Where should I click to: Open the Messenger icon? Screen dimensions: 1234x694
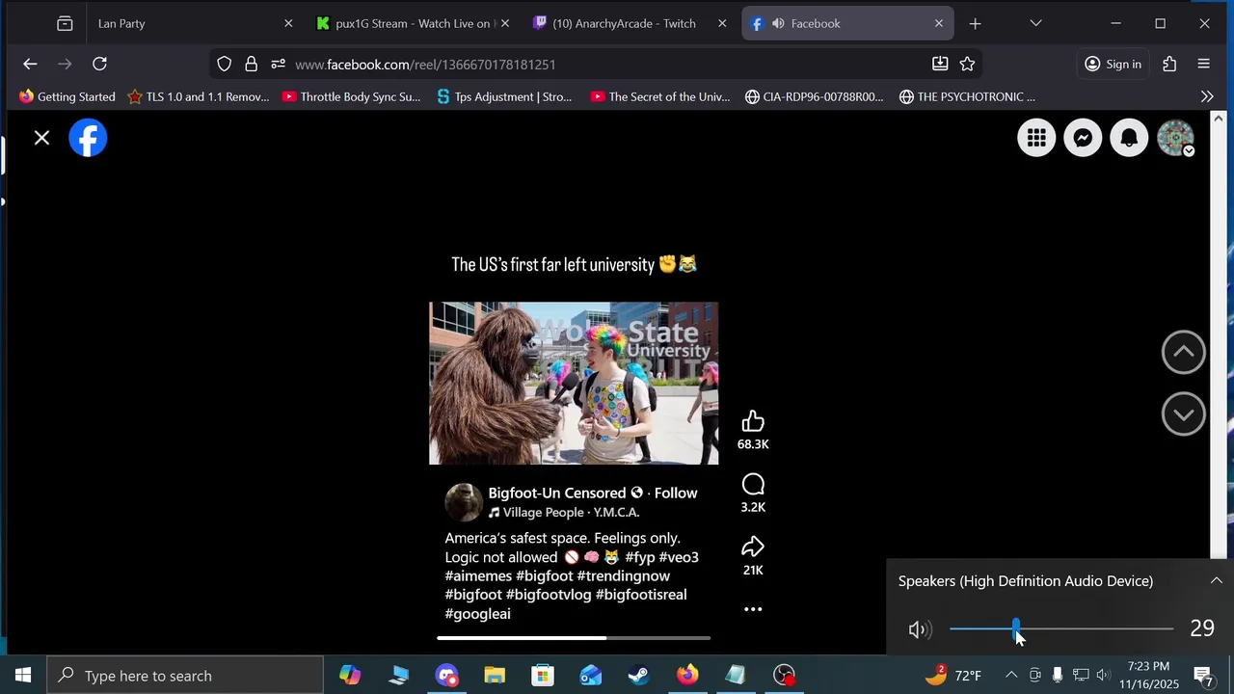[x=1083, y=138]
